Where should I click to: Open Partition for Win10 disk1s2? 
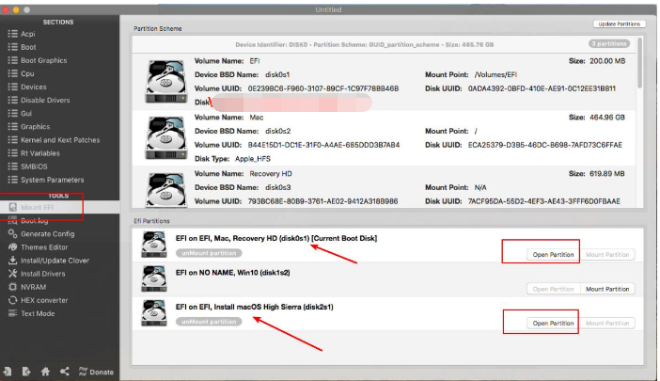[x=553, y=289]
